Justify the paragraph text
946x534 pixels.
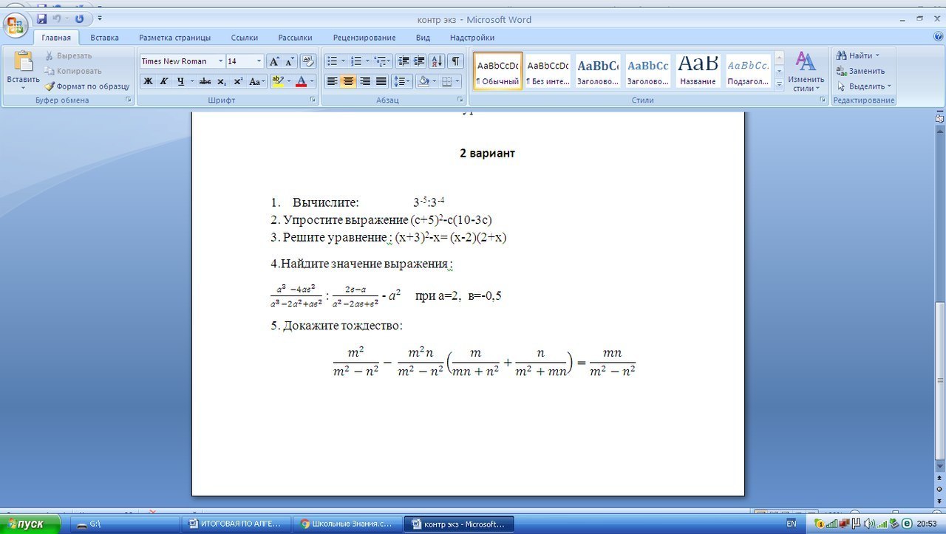click(381, 81)
